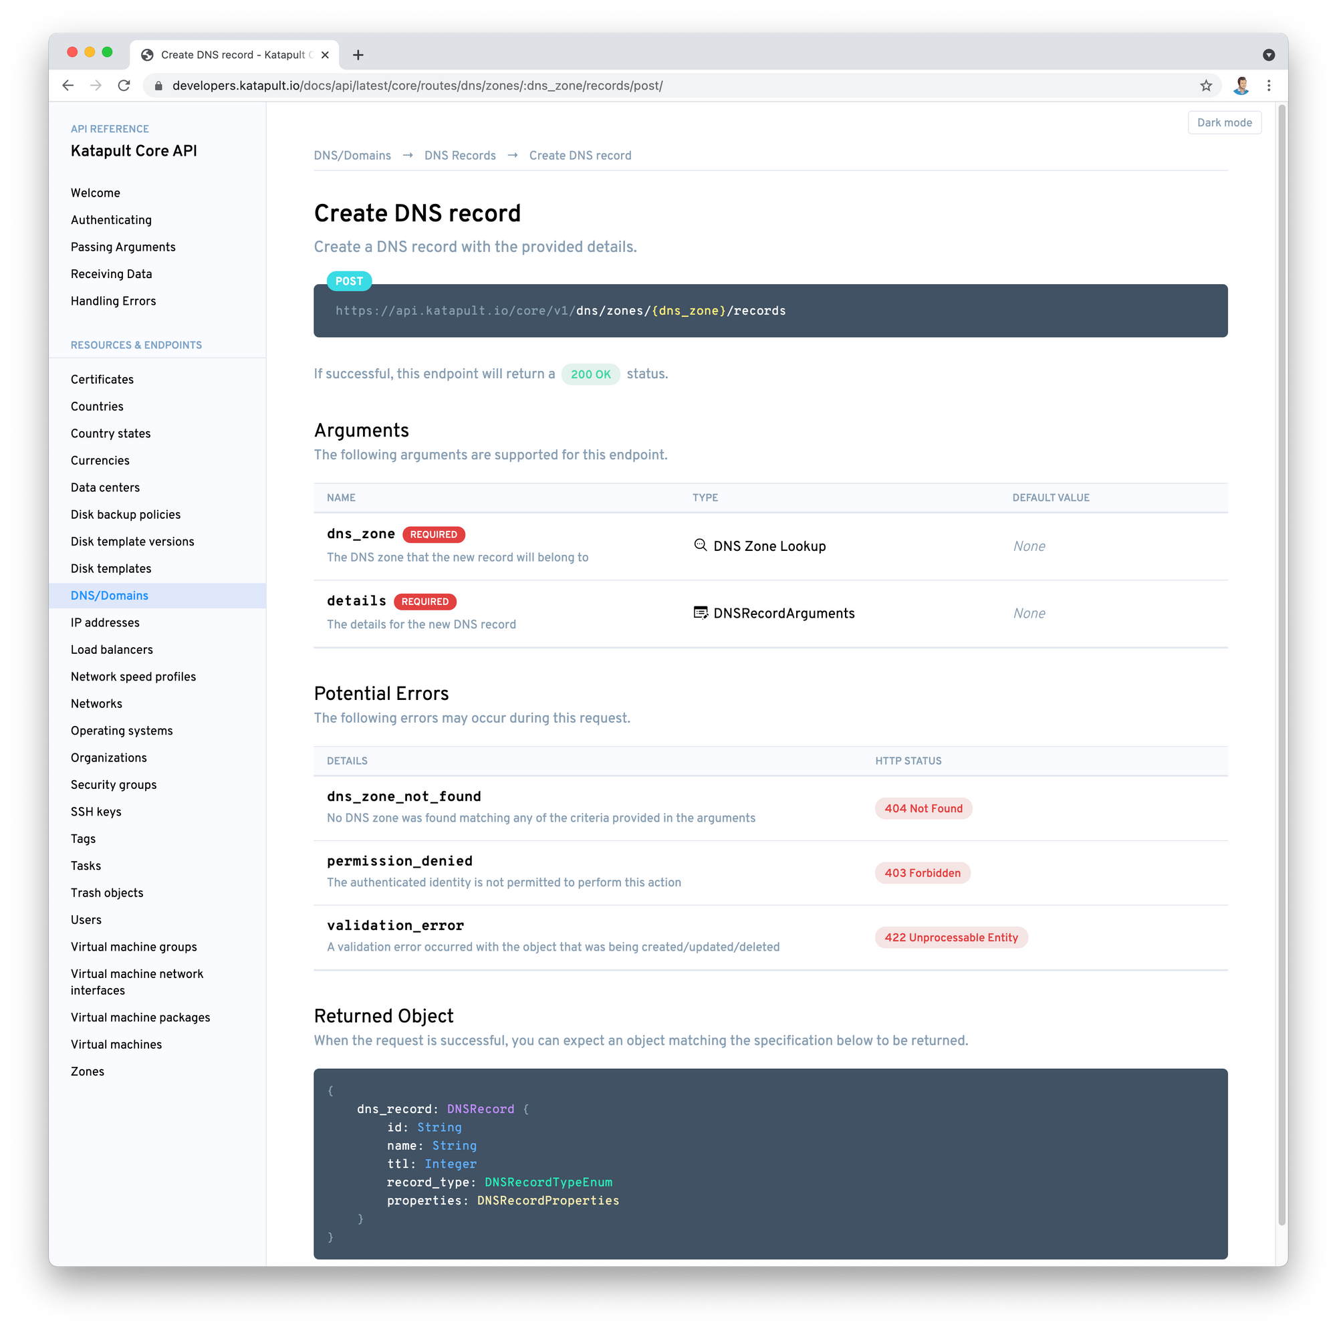Open SSH keys in the sidebar
Viewport: 1337px width, 1331px height.
(x=96, y=811)
